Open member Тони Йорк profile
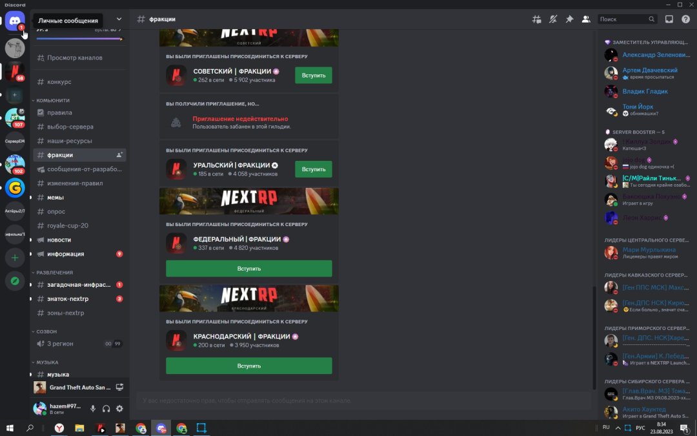This screenshot has height=436, width=697. click(x=647, y=110)
